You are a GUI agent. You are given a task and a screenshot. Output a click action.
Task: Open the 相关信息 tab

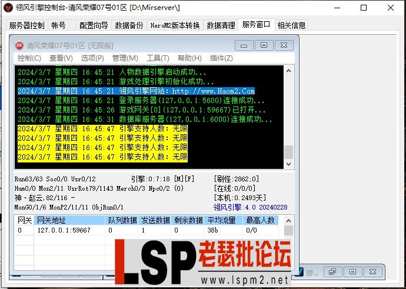(x=291, y=25)
